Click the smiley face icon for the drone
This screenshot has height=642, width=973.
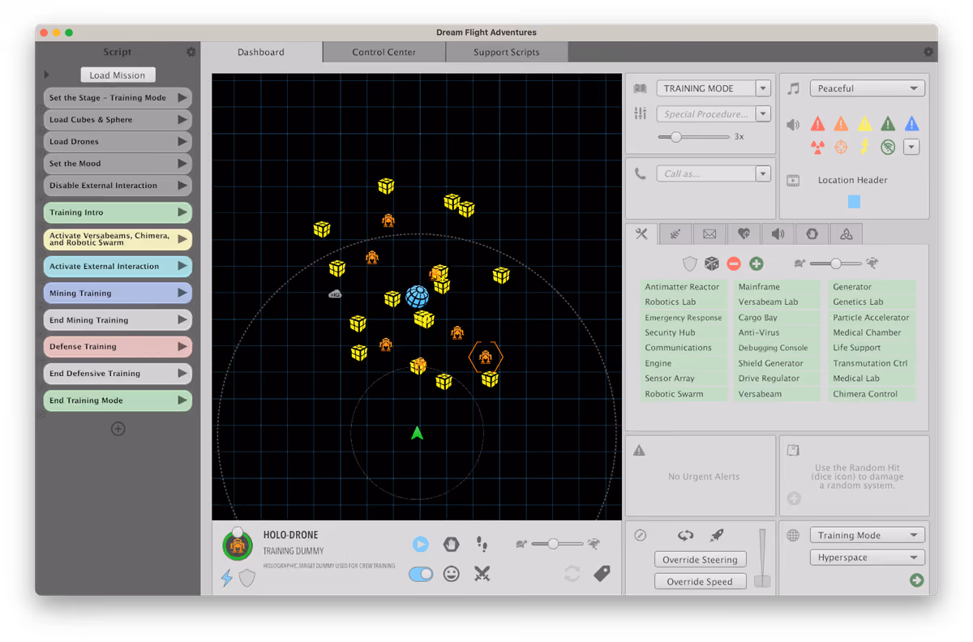tap(452, 574)
